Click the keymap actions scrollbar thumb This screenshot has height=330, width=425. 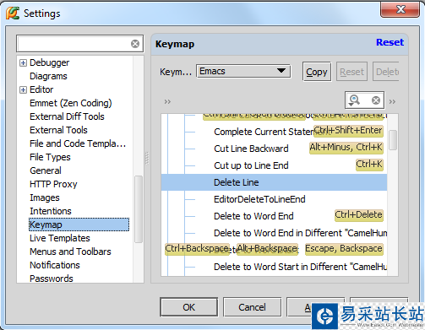point(393,140)
